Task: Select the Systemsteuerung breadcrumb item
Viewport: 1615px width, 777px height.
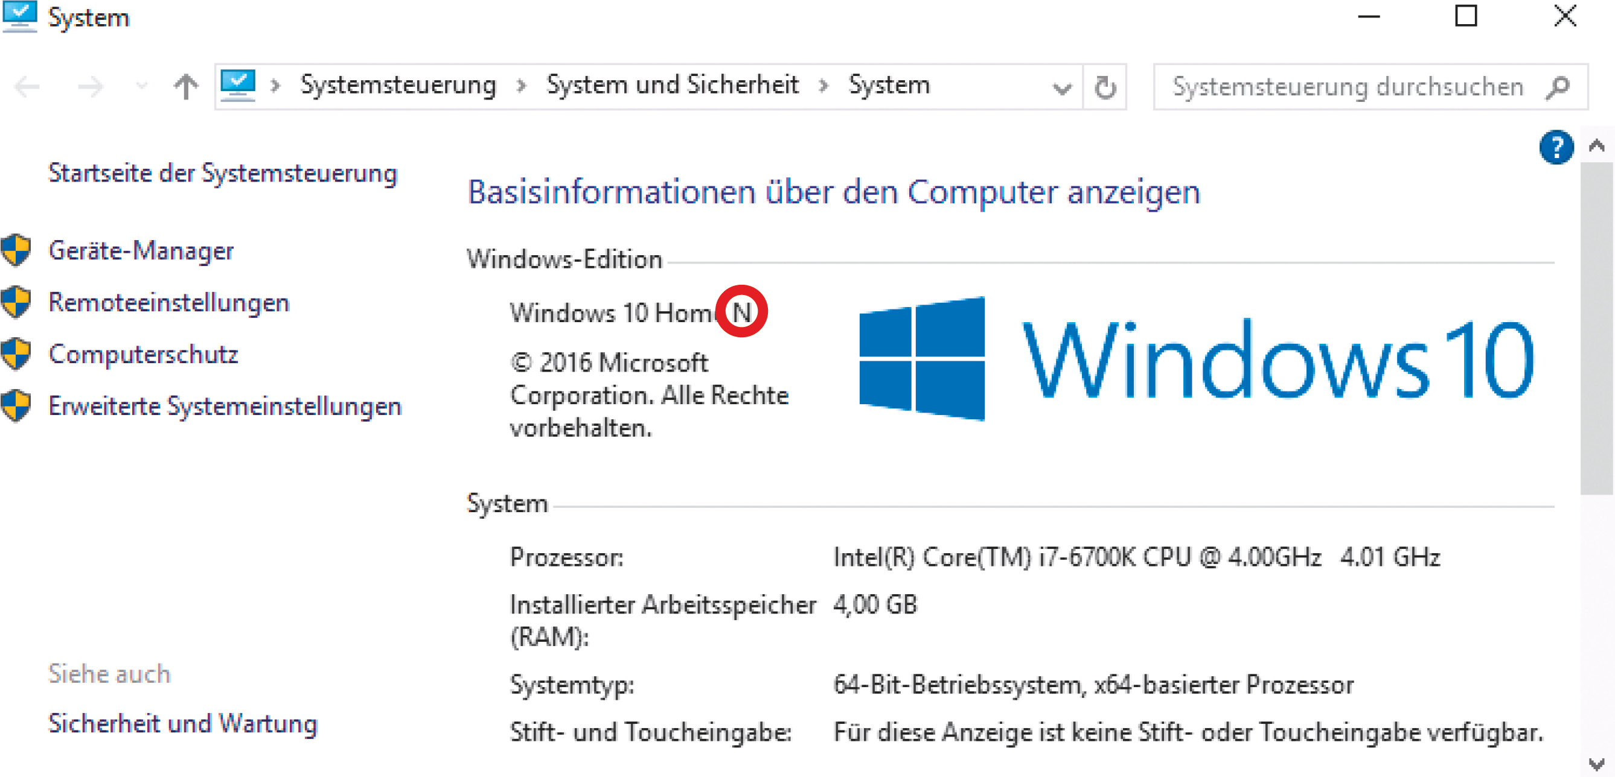Action: click(398, 85)
